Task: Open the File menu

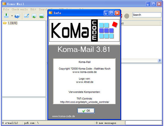Action: (x=6, y=9)
